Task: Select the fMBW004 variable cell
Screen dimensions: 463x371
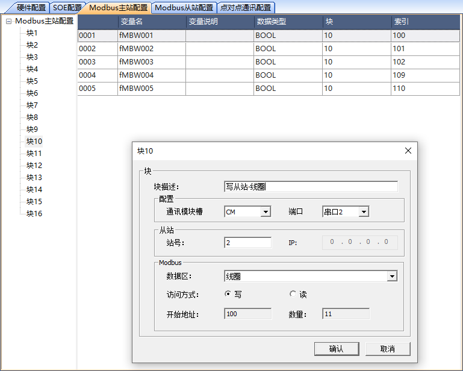Action: [x=152, y=75]
